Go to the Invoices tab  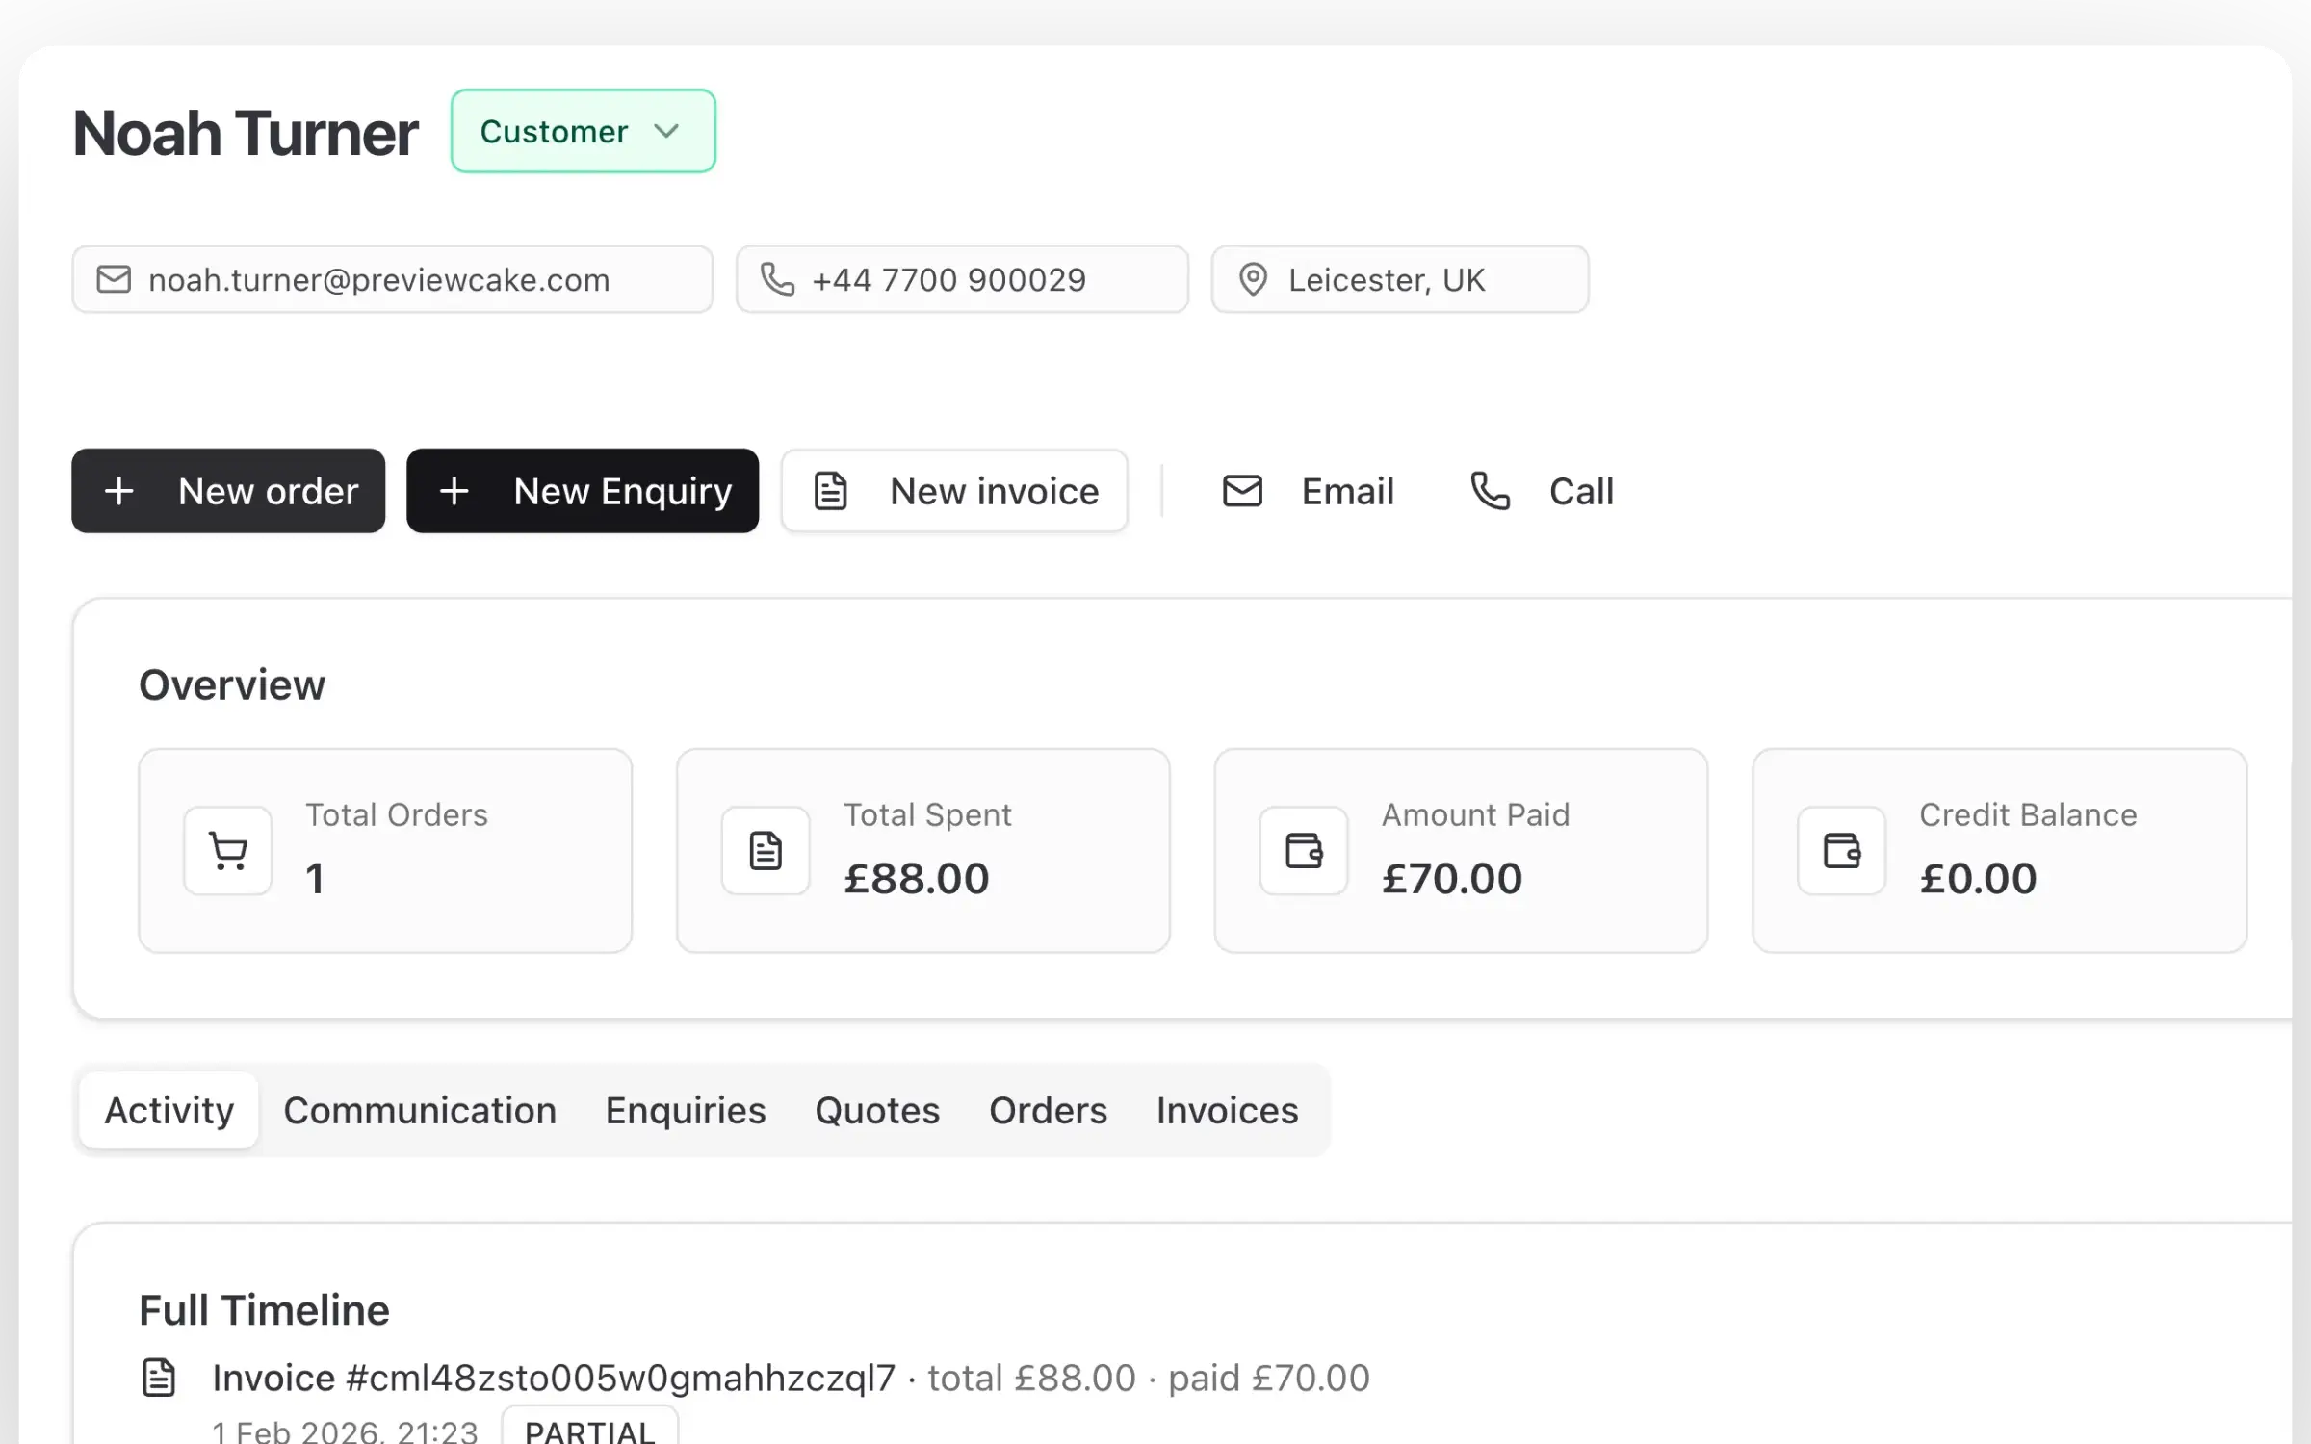coord(1227,1111)
